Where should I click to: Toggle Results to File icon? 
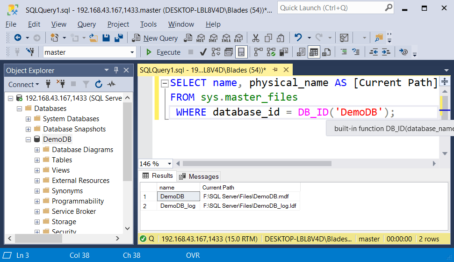click(x=326, y=52)
